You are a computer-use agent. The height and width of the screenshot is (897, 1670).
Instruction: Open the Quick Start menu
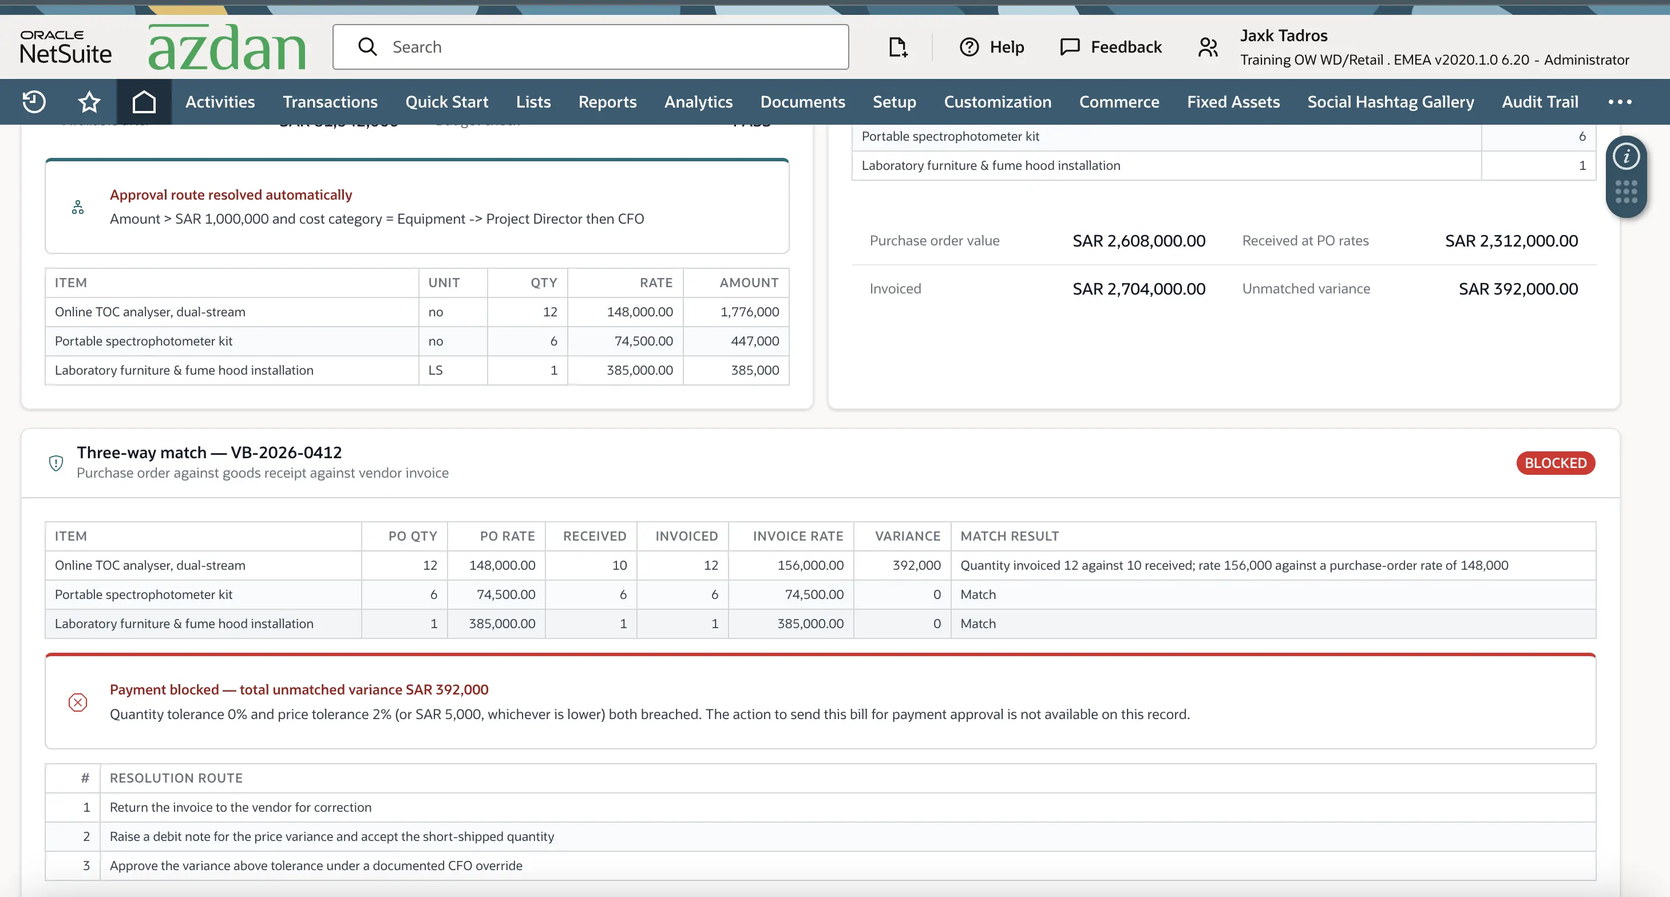[x=446, y=102]
